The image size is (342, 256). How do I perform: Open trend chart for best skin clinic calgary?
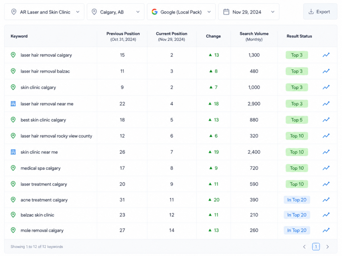pos(326,120)
